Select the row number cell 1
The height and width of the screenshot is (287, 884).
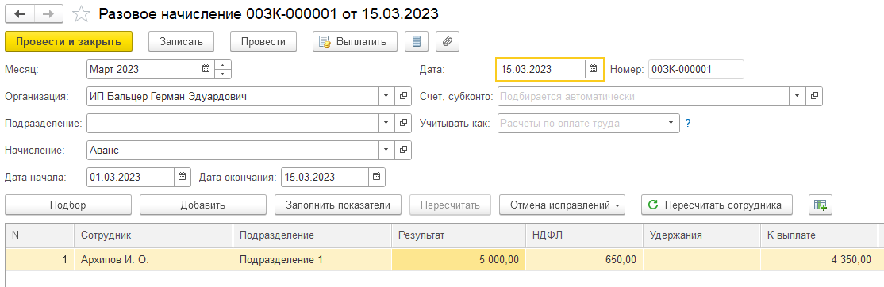[40, 259]
